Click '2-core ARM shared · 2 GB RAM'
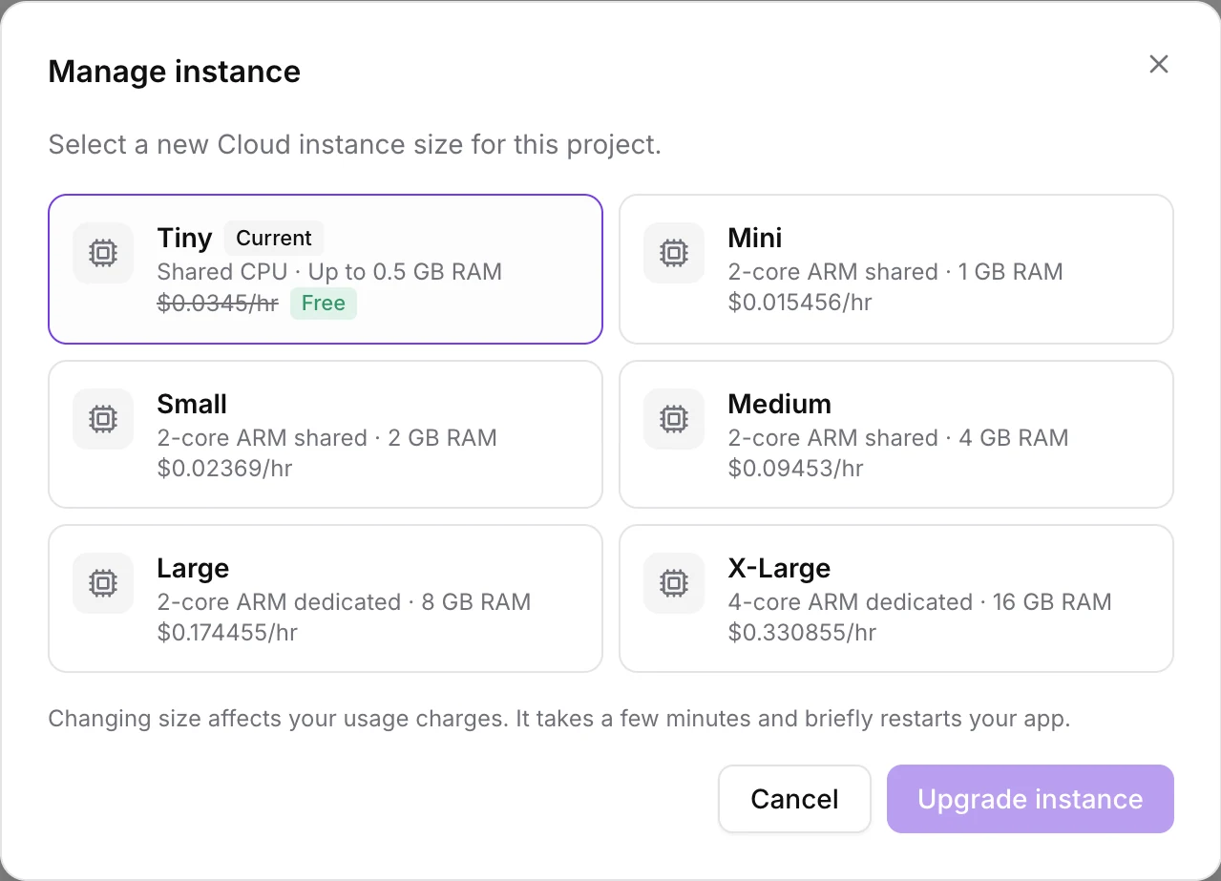 [327, 438]
